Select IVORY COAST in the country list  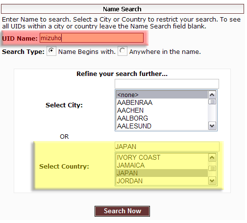(x=162, y=157)
